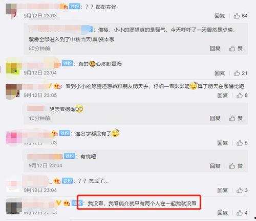
Task: Click the yellow V verified badge
Action: (58, 203)
